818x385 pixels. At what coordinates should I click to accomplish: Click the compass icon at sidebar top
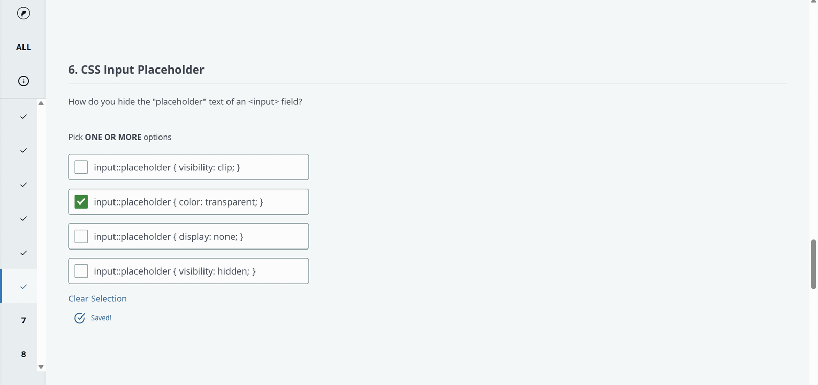pos(24,13)
